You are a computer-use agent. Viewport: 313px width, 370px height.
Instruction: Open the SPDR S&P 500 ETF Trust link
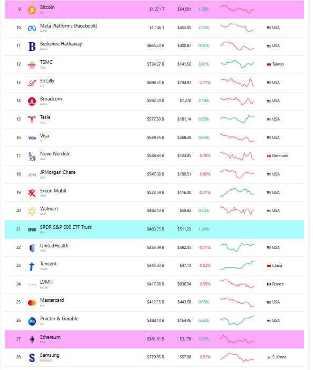[x=66, y=227]
